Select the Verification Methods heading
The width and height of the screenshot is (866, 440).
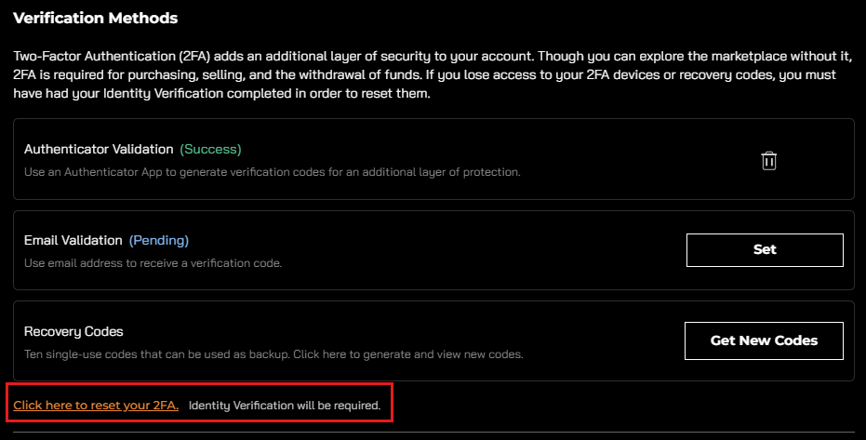tap(96, 19)
